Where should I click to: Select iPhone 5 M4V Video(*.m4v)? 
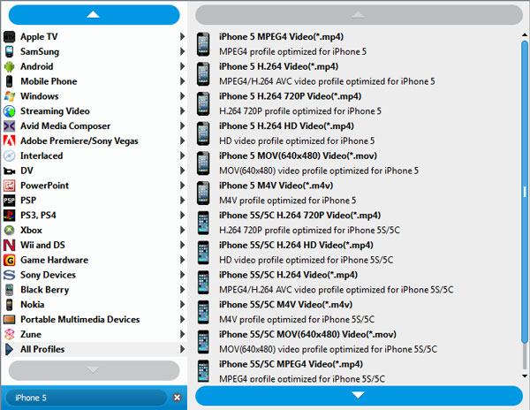coord(359,193)
